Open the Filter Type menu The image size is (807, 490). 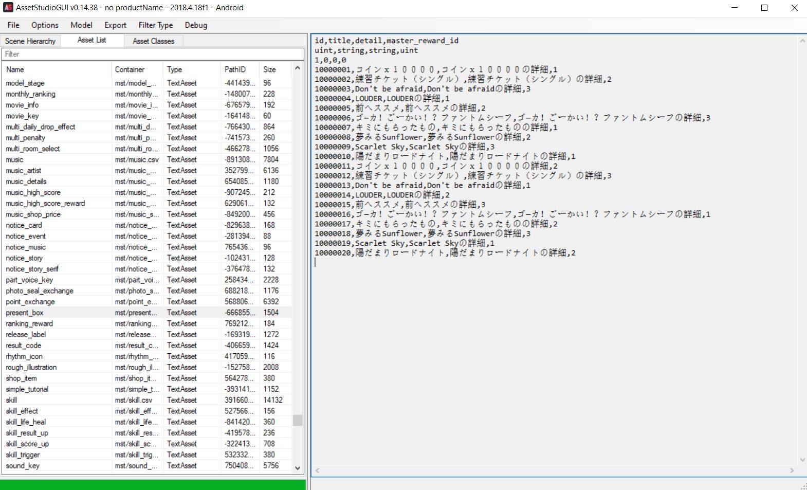pyautogui.click(x=155, y=25)
